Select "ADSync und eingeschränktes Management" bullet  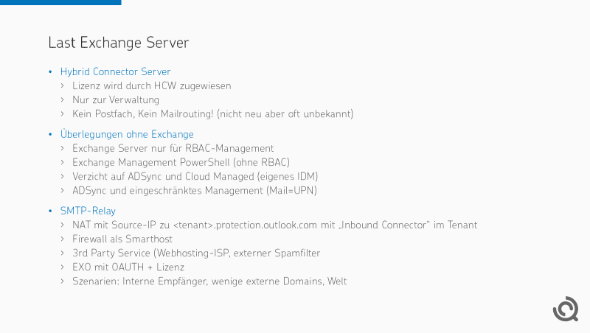(195, 190)
